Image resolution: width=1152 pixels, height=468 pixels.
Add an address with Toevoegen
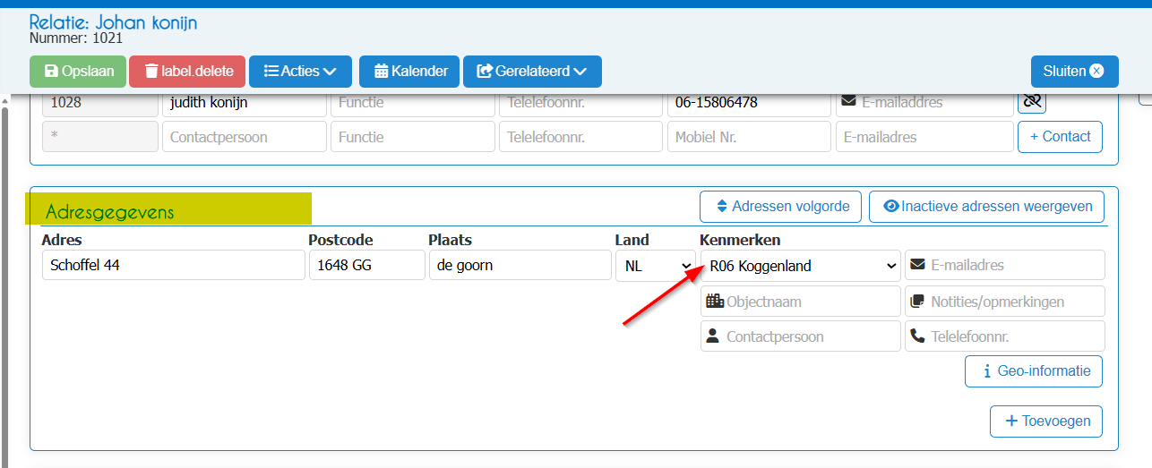pyautogui.click(x=1046, y=421)
